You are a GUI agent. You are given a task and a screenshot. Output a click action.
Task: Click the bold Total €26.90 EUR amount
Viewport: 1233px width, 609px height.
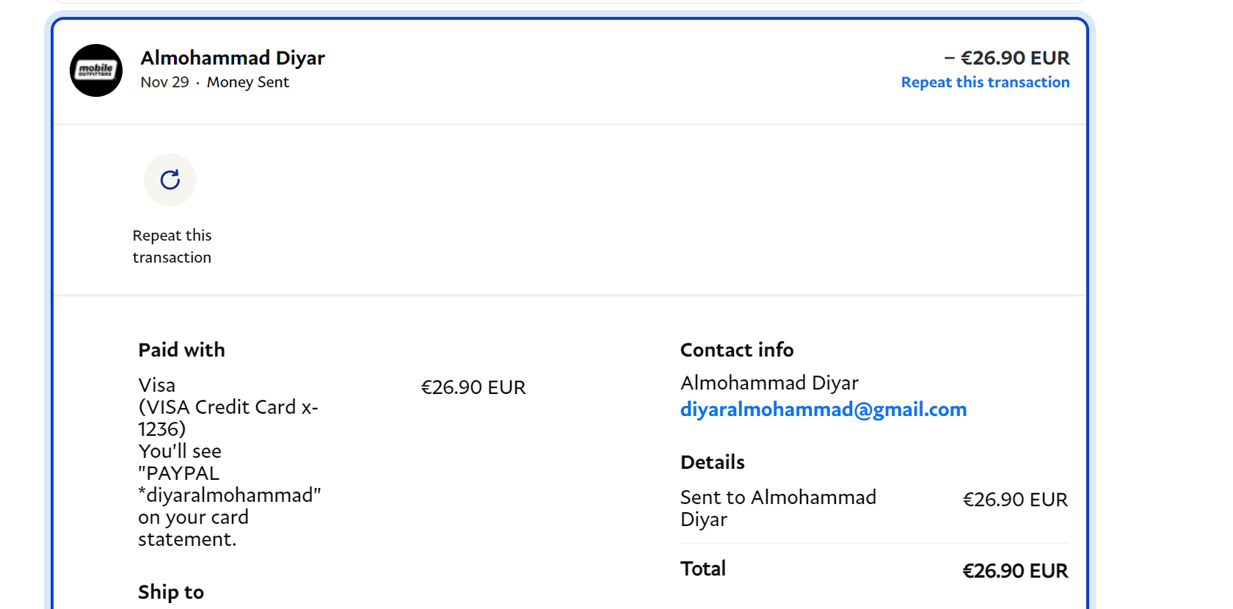[1015, 571]
